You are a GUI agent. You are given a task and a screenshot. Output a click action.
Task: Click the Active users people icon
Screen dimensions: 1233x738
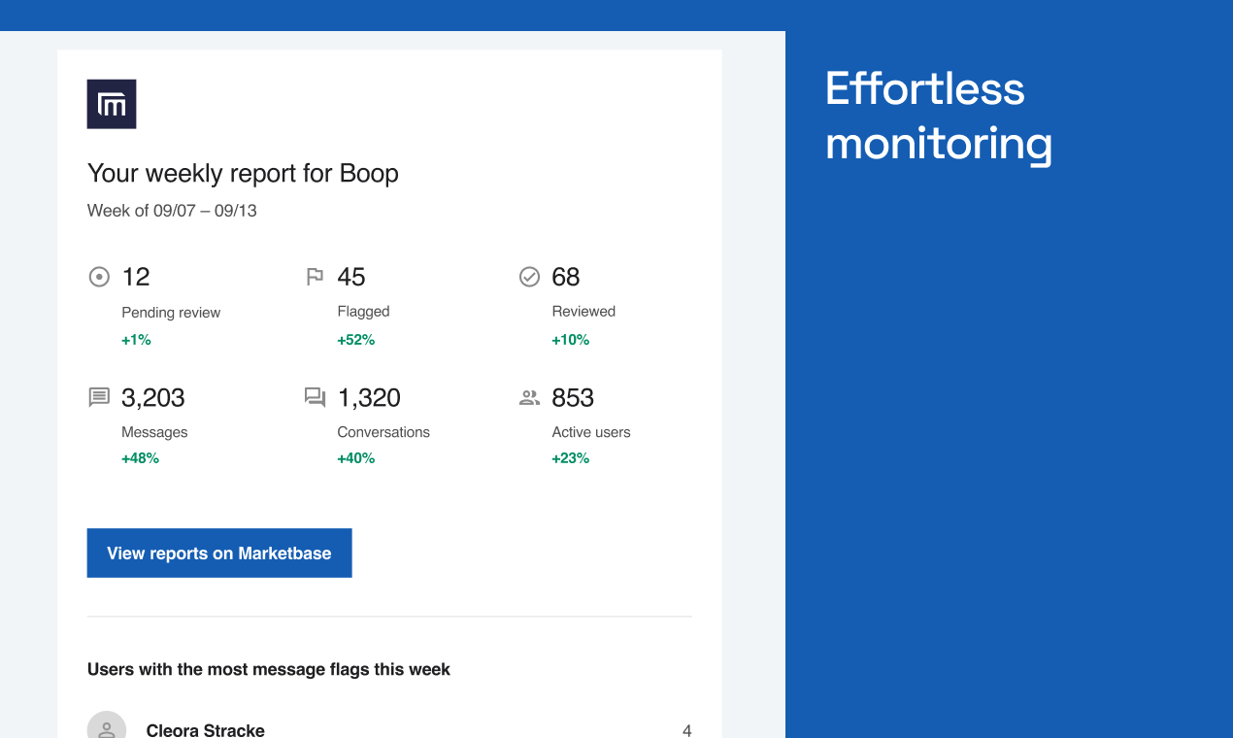coord(529,397)
